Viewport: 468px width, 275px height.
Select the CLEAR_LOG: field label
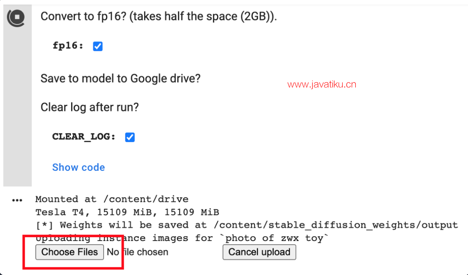click(84, 137)
